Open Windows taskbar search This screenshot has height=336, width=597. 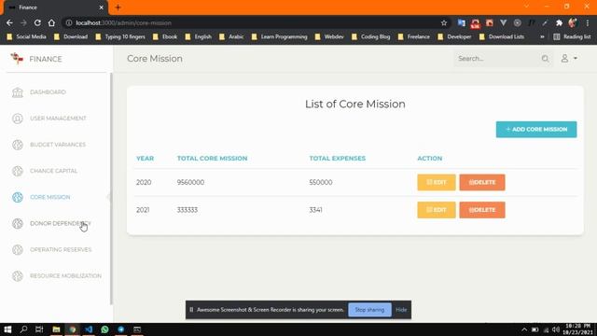(x=23, y=329)
